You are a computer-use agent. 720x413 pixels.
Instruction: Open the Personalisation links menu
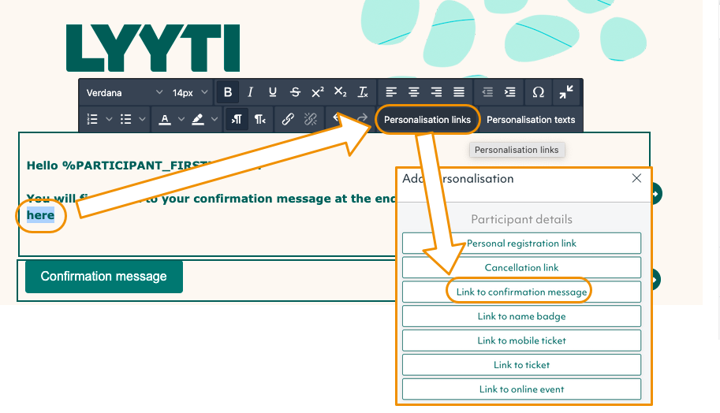pos(427,120)
